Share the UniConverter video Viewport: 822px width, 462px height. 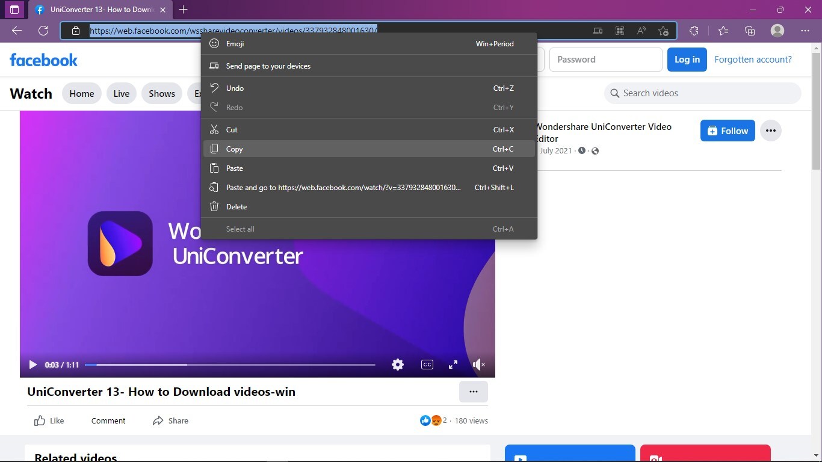[x=170, y=420]
